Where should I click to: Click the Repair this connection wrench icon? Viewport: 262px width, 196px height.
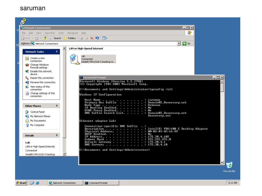pos(27,78)
